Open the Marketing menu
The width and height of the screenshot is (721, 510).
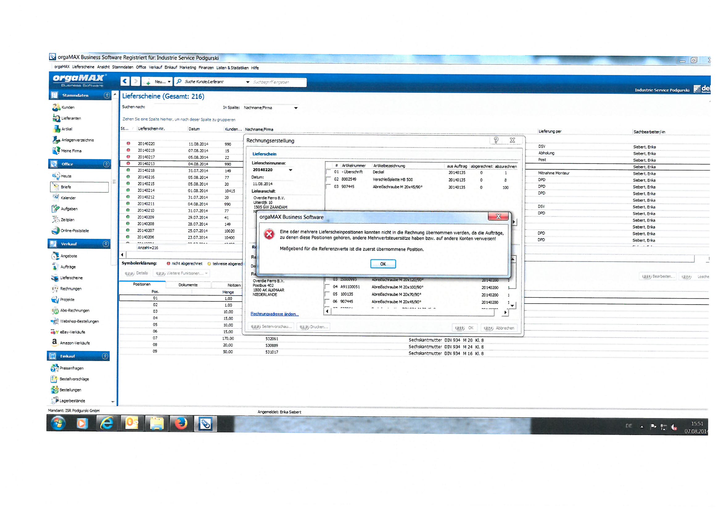tap(188, 68)
